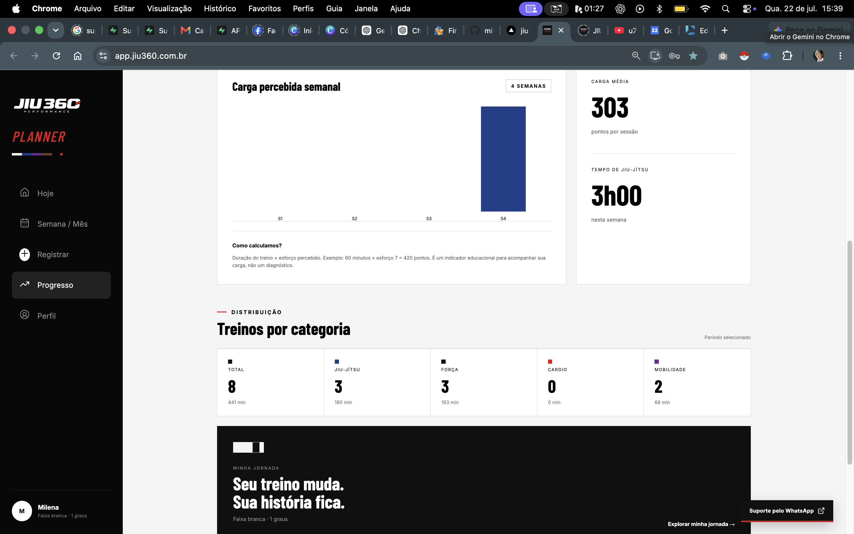
Task: Open the Chrome home page button
Action: [78, 56]
